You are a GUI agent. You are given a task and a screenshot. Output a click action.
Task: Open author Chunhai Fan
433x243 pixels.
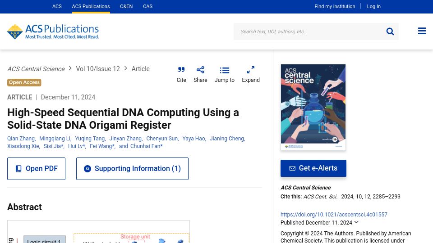(145, 146)
